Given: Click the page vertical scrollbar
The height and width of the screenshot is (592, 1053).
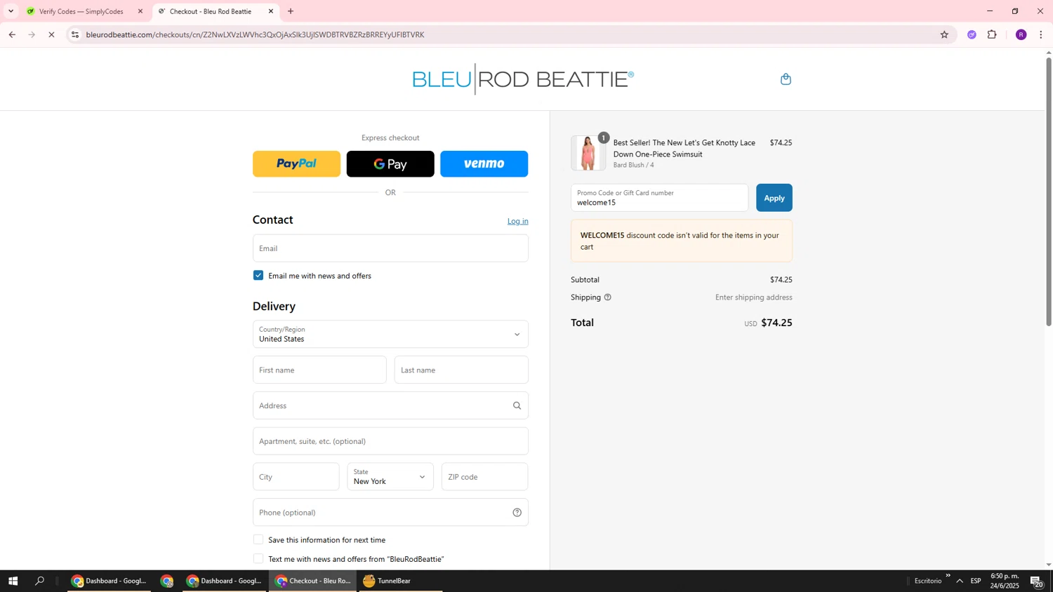Looking at the screenshot, I should (x=1049, y=191).
